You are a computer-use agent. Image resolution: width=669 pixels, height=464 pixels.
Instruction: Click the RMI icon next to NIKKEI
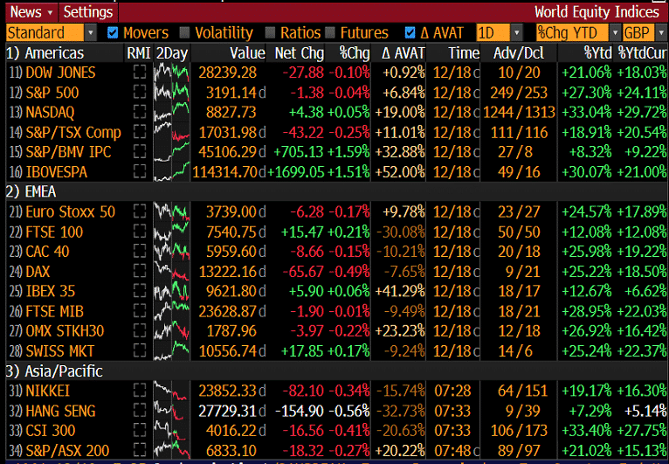pos(139,391)
